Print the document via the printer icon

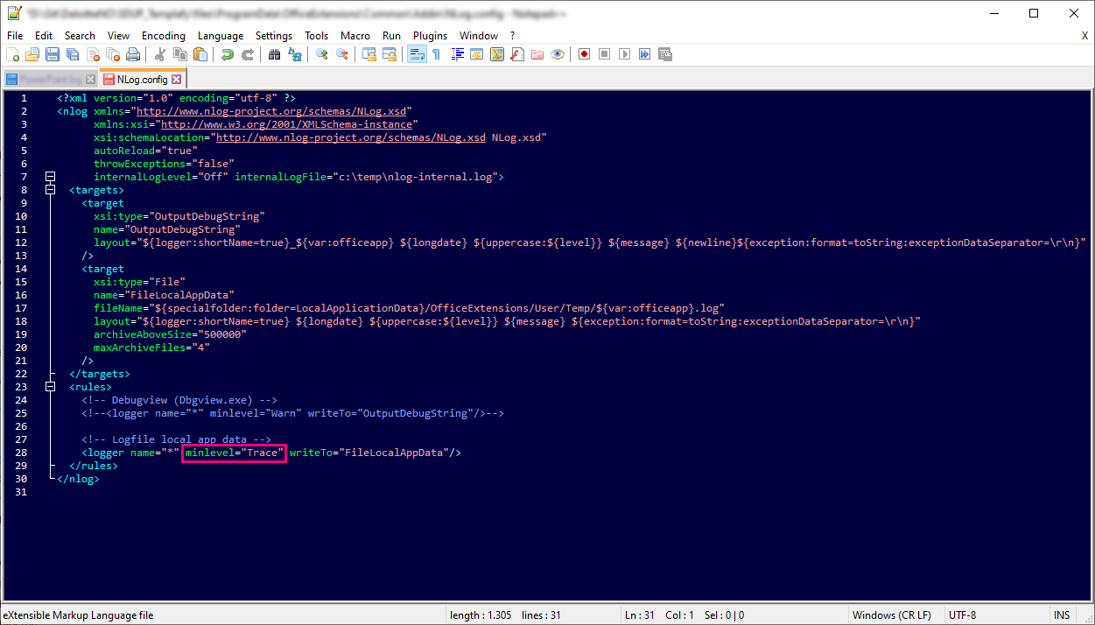(x=132, y=54)
